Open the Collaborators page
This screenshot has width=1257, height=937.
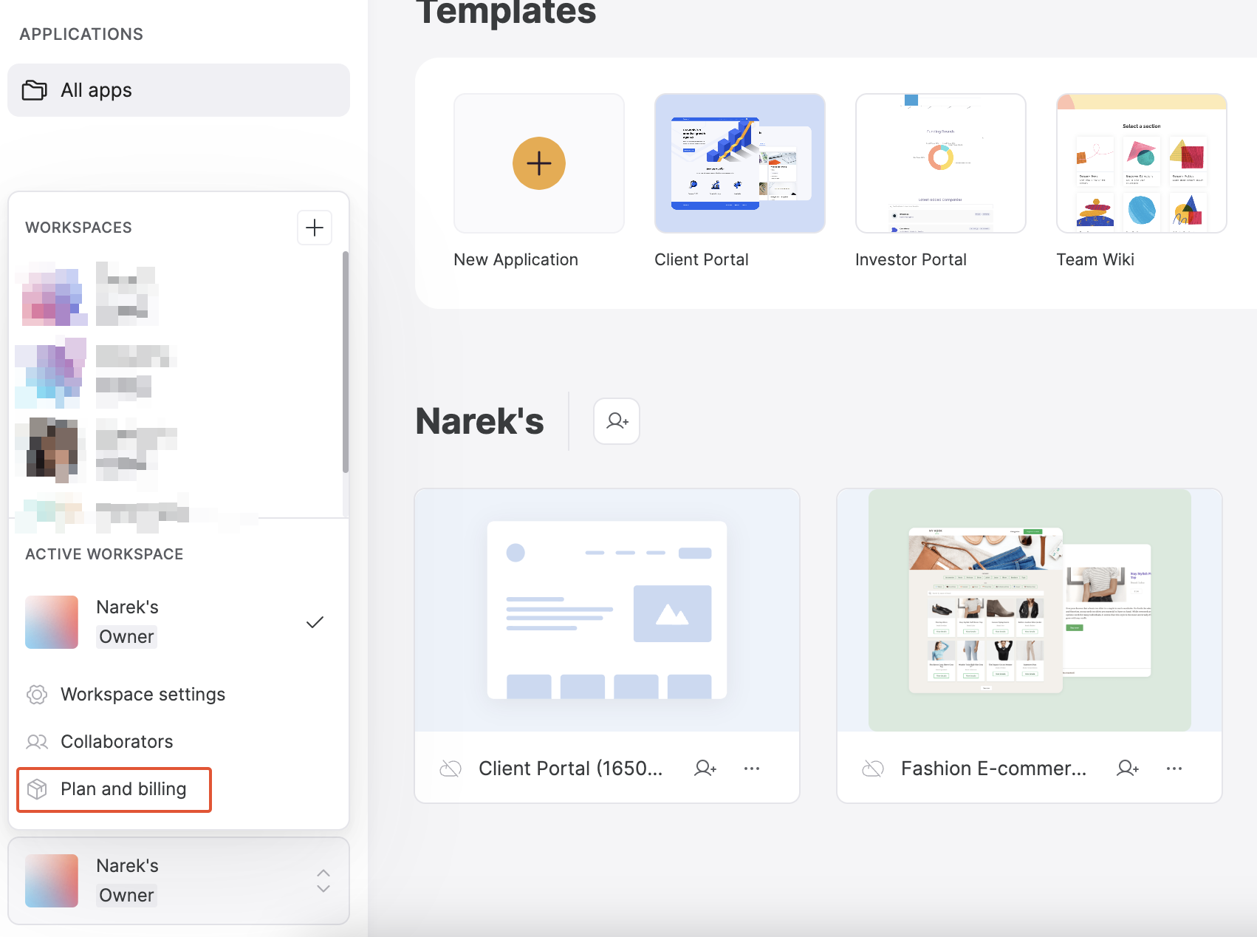point(117,741)
